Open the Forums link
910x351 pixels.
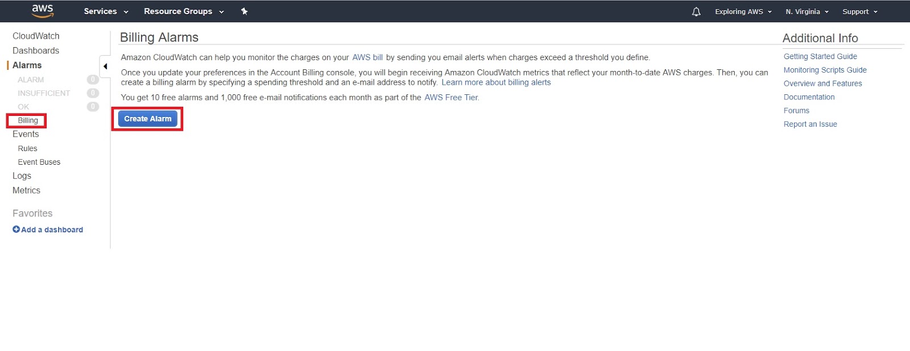pos(796,111)
